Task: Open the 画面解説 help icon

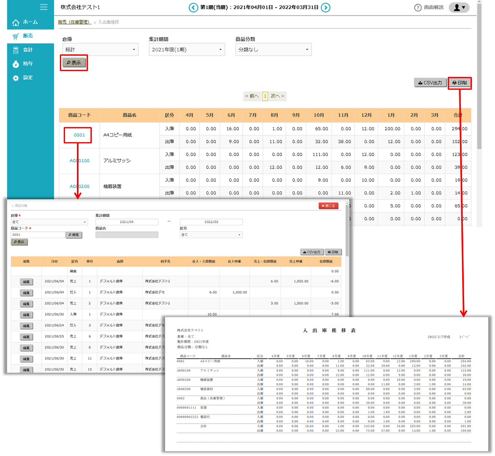Action: pyautogui.click(x=417, y=8)
